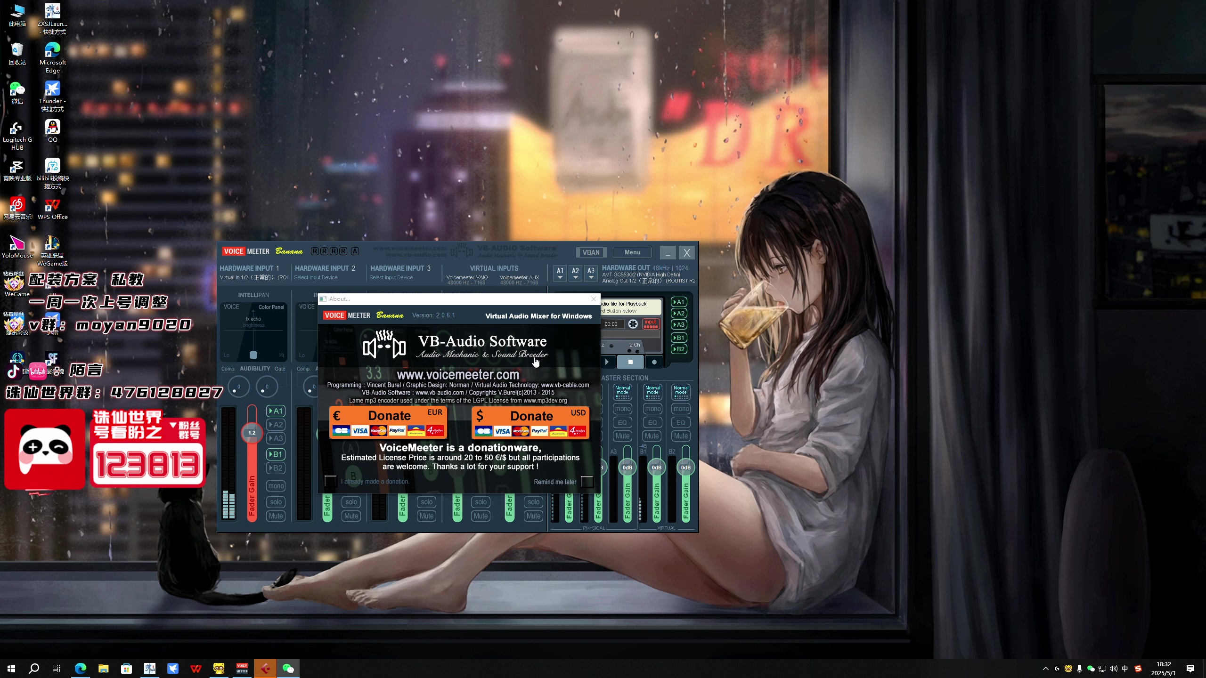Screen dimensions: 1206x678
Task: Click the B1 master 0dB fader knob
Action: (656, 468)
